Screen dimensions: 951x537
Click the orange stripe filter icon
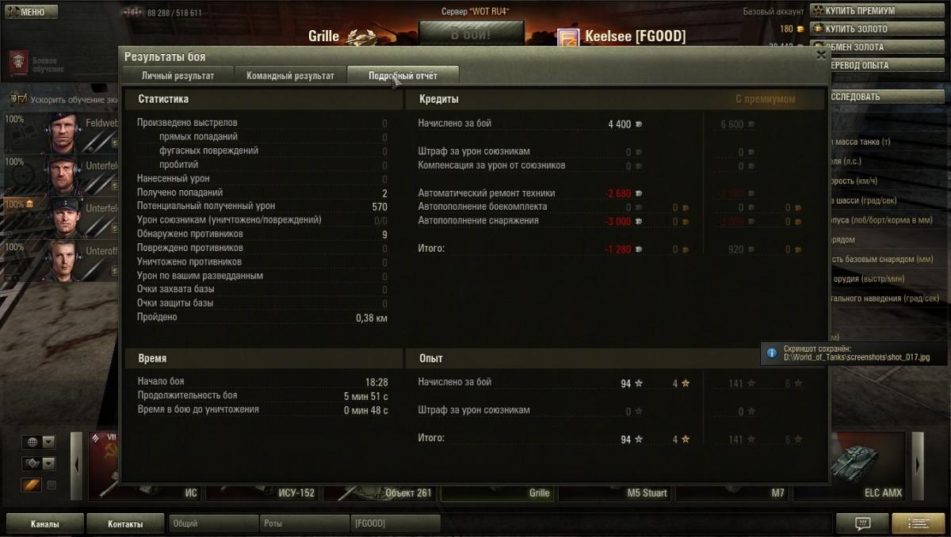click(x=31, y=485)
